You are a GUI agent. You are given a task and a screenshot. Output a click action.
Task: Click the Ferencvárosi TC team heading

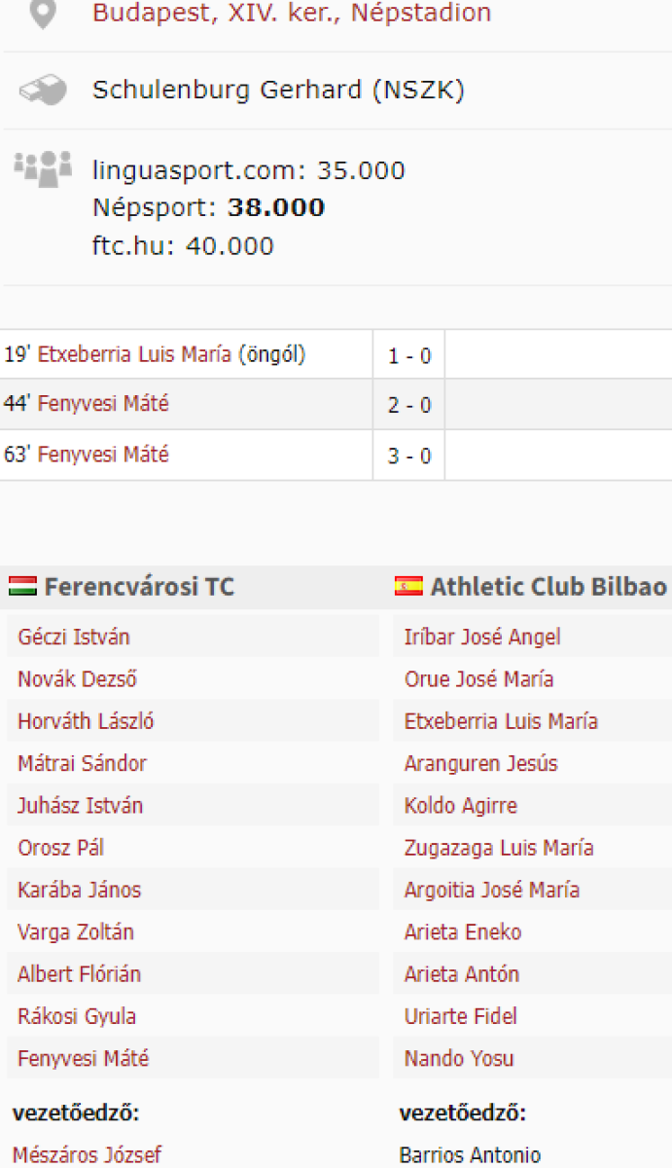[139, 587]
